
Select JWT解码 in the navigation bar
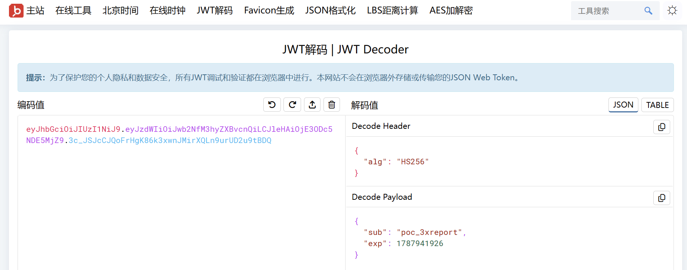click(x=215, y=10)
